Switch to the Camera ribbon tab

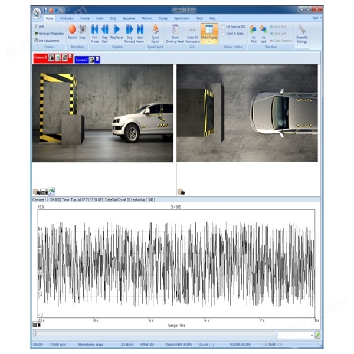click(85, 18)
